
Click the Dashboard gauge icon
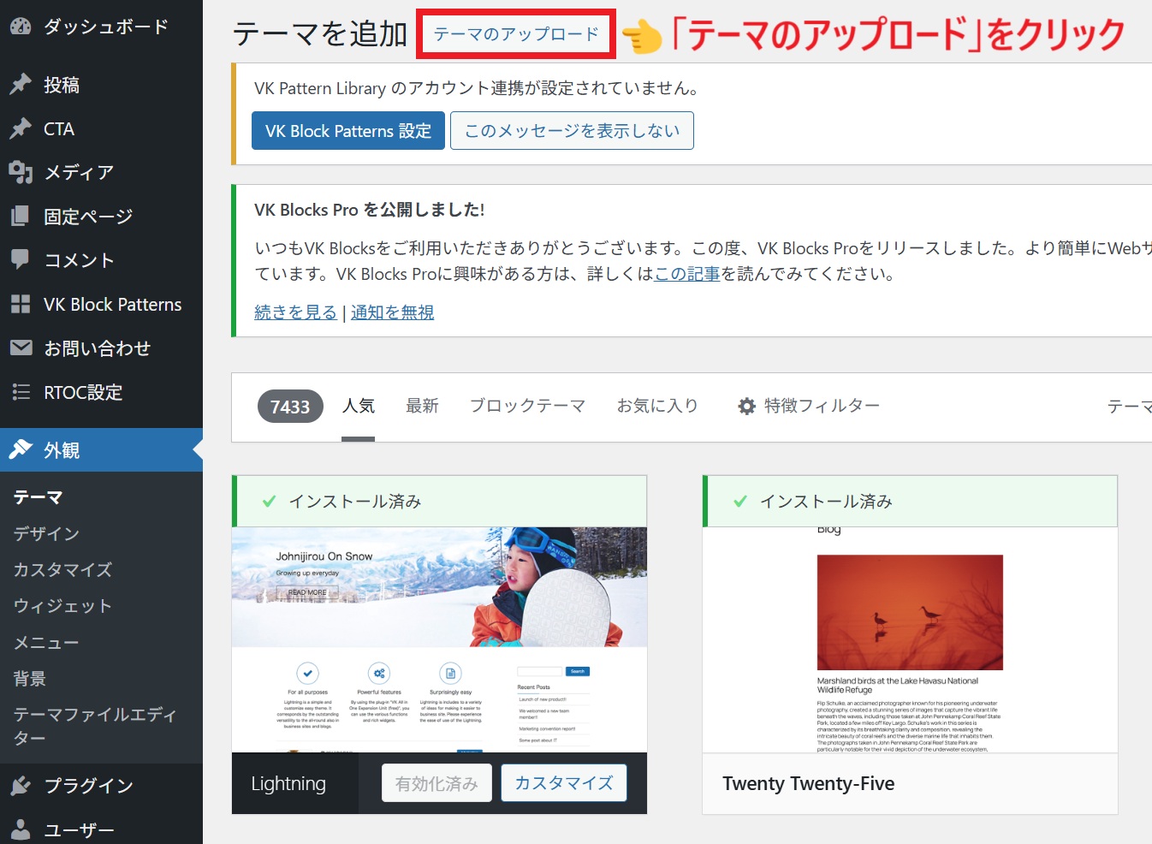(21, 27)
